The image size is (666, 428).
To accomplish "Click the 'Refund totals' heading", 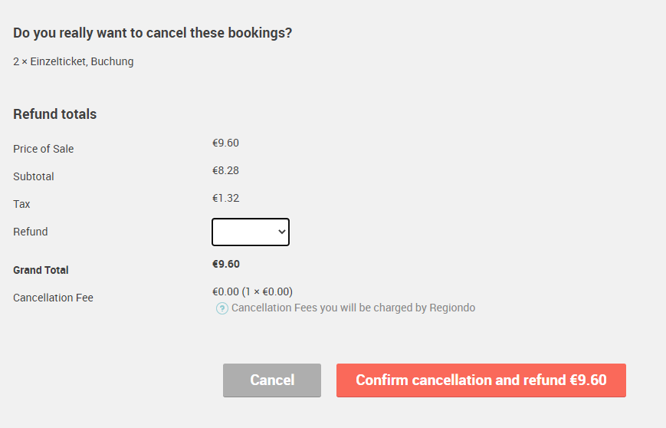I will tap(54, 114).
